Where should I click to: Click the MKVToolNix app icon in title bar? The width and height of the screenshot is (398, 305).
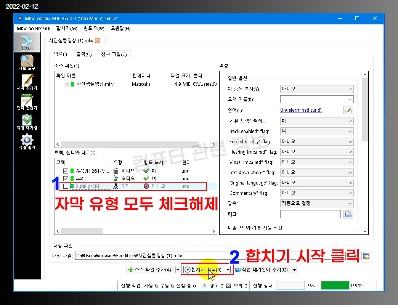click(x=19, y=18)
